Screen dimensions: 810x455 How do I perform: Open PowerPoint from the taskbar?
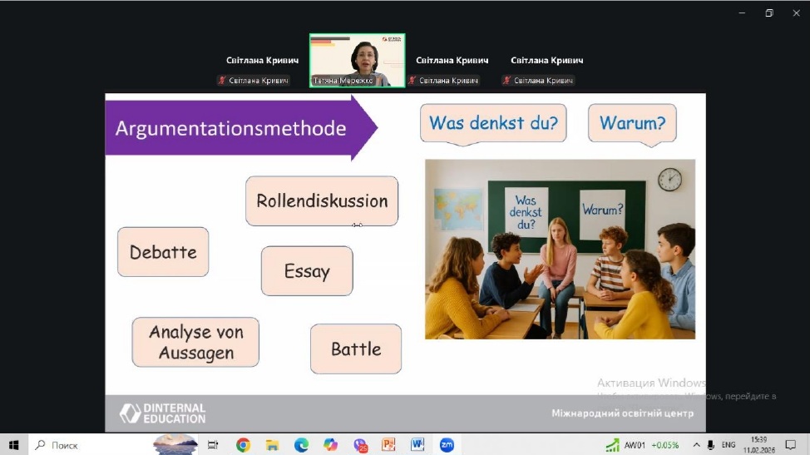[388, 445]
